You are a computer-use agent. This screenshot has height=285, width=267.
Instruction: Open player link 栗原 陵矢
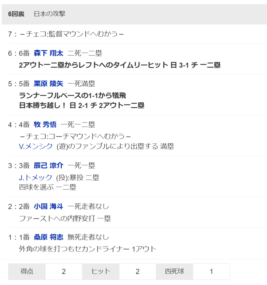[48, 84]
